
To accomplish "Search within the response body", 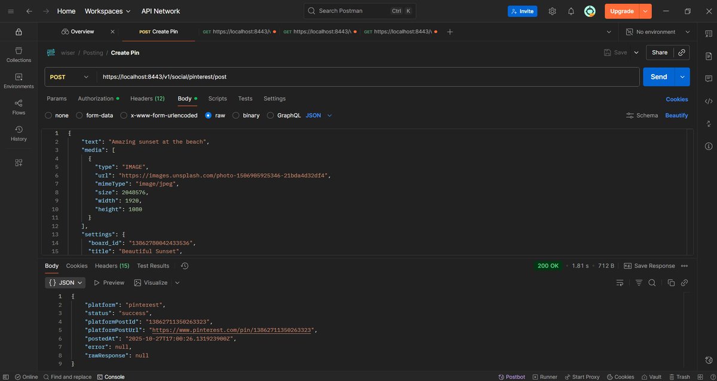I will click(x=651, y=282).
